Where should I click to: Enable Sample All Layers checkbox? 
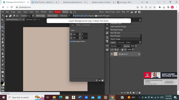pos(96,16)
